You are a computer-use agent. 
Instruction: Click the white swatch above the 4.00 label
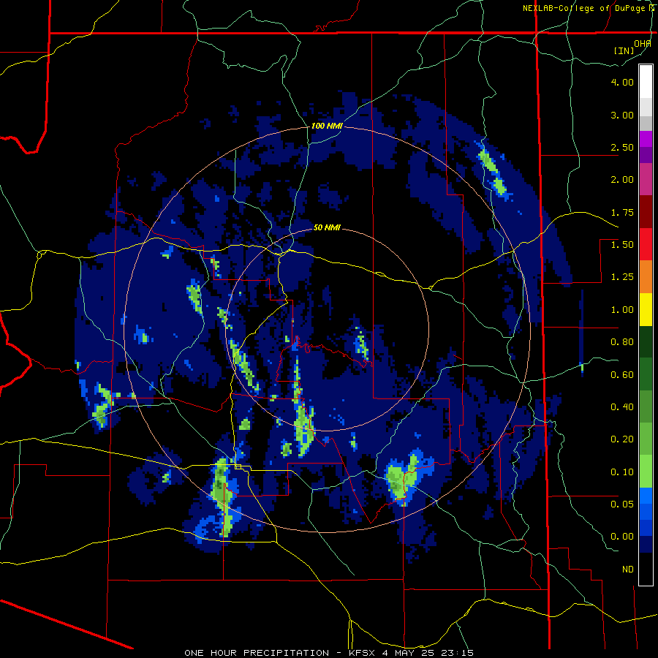[x=646, y=81]
